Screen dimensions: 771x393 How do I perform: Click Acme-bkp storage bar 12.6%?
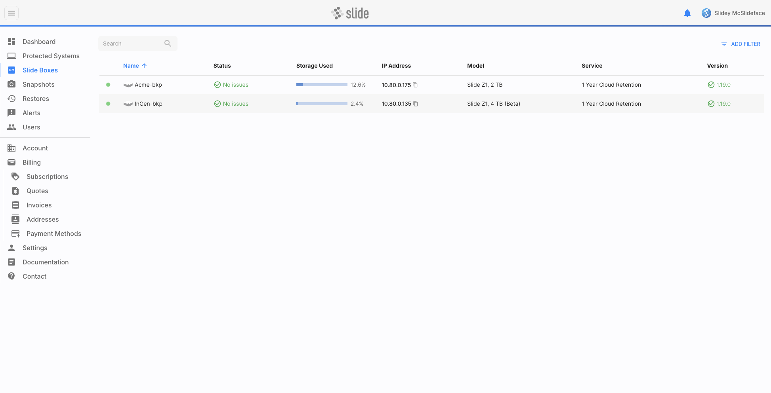click(322, 85)
